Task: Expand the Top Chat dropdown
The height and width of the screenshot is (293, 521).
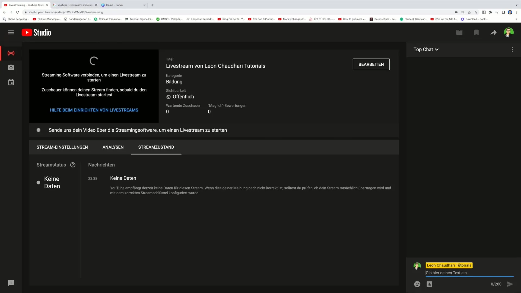Action: 426,49
